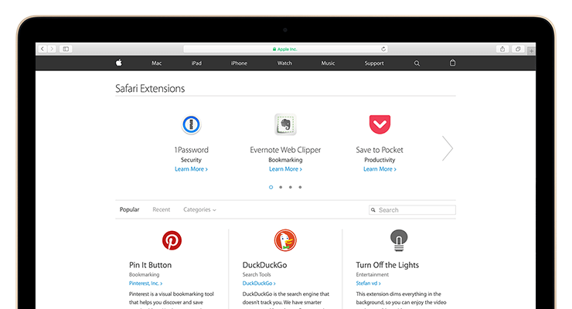Screen dimensions: 572x309
Task: Open the DuckDuckGo developer link
Action: [259, 284]
